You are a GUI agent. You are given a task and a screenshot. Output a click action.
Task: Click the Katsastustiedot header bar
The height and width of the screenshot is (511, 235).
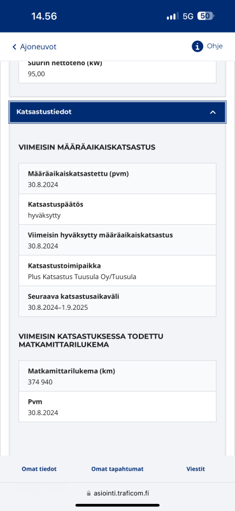coord(117,112)
